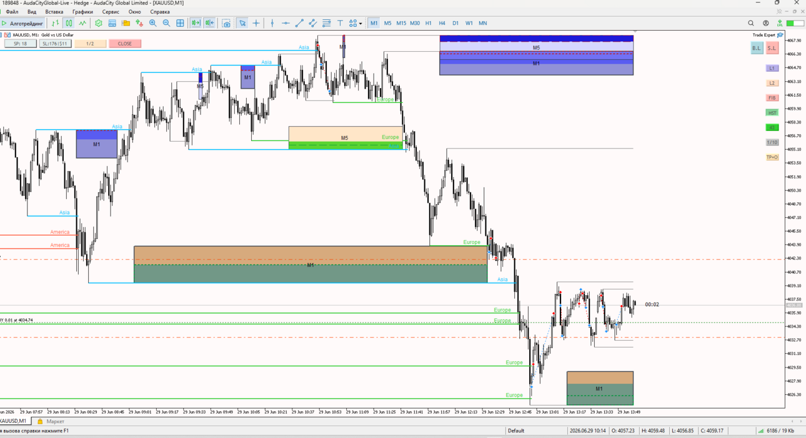
Task: Open the Сервис menu
Action: (111, 12)
